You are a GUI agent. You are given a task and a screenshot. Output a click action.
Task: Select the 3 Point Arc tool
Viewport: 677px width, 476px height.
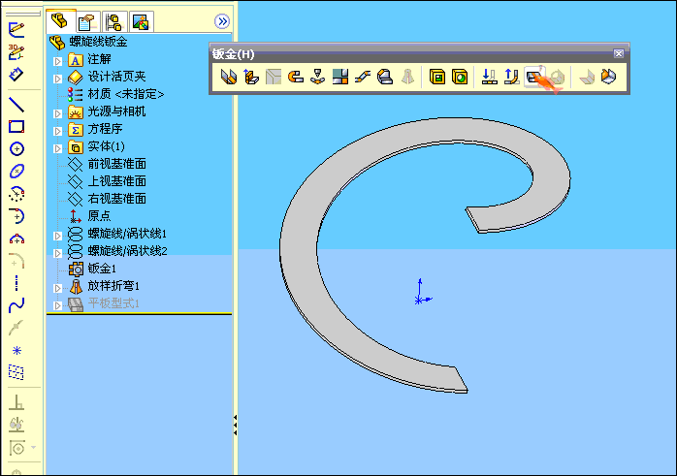pyautogui.click(x=16, y=238)
